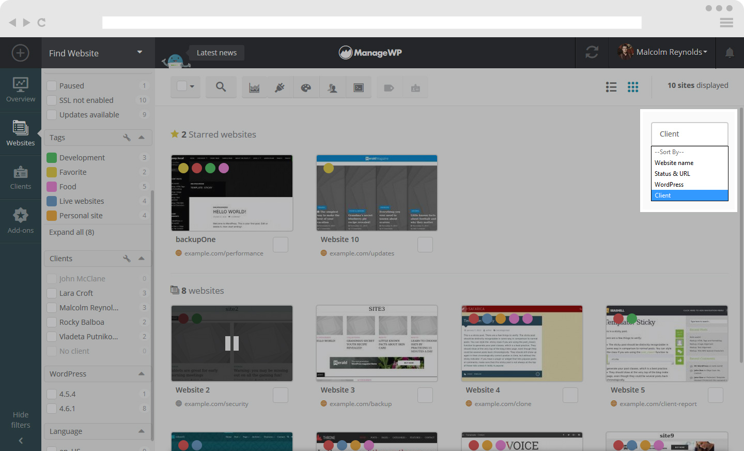The height and width of the screenshot is (451, 744).
Task: Open the browser hamburger menu
Action: click(x=726, y=22)
